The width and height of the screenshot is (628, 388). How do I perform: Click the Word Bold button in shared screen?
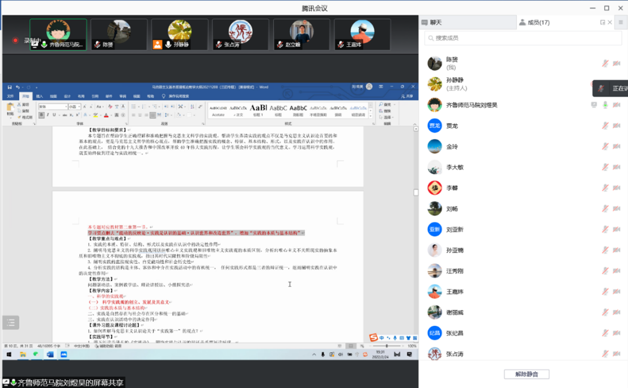(41, 116)
